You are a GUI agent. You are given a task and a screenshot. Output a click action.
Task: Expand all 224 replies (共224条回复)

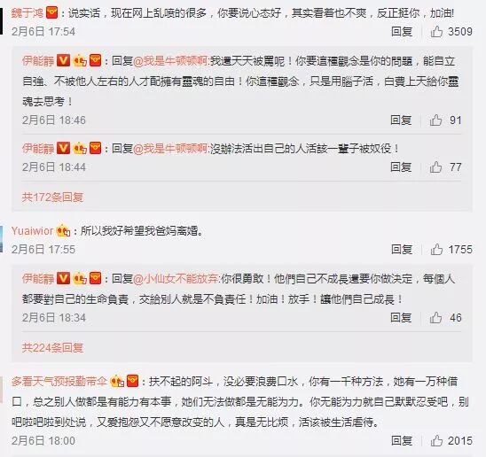click(x=52, y=348)
